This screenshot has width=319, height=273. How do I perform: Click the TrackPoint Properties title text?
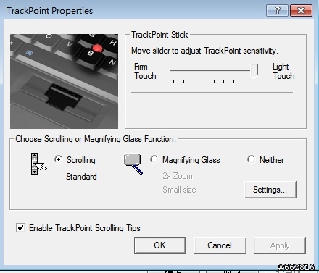50,11
